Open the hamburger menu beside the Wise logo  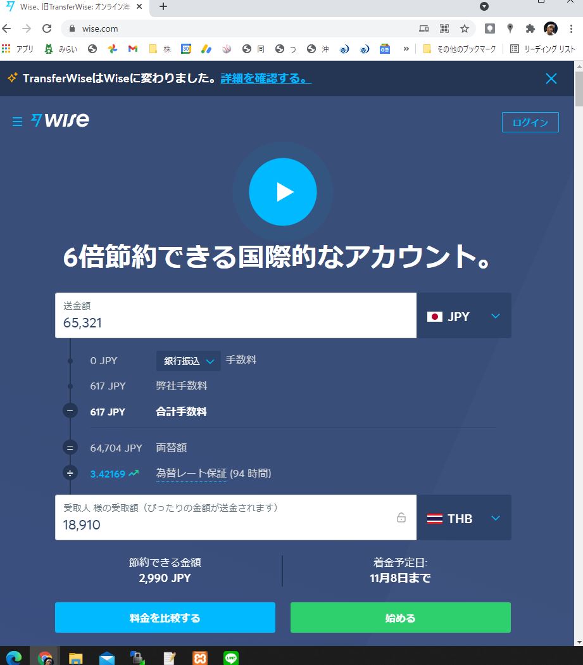[x=17, y=122]
